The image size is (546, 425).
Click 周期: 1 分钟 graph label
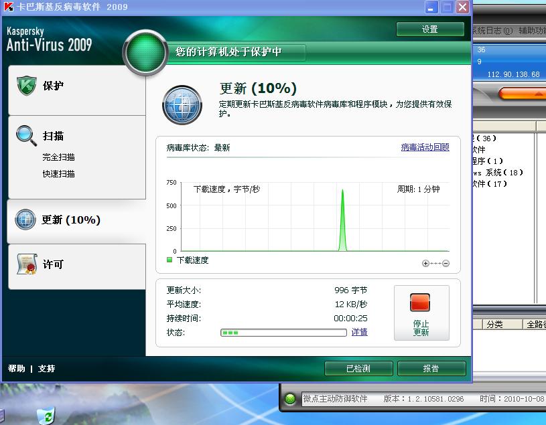(x=418, y=189)
